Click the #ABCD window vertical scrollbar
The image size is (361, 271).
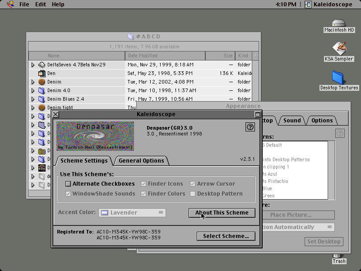255,81
